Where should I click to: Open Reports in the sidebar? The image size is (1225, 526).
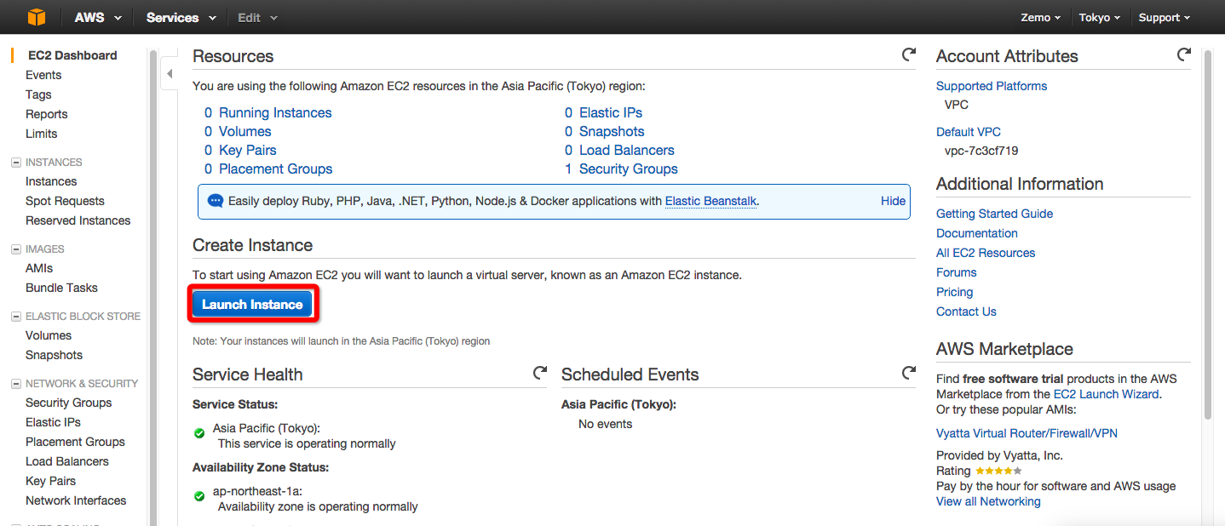pos(47,114)
